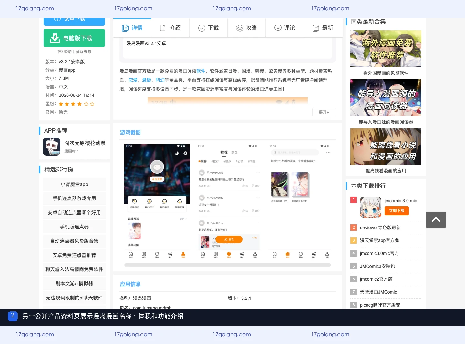Click the 精选排行榜 section heading
This screenshot has width=465, height=344.
pos(59,169)
